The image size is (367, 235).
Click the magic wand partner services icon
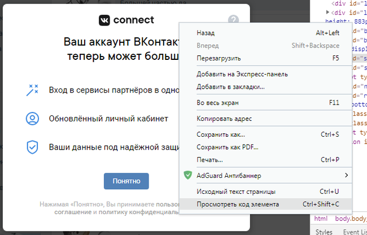point(32,90)
